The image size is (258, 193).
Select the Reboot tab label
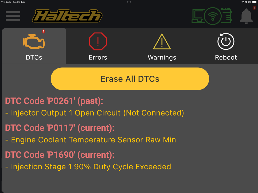point(226,57)
